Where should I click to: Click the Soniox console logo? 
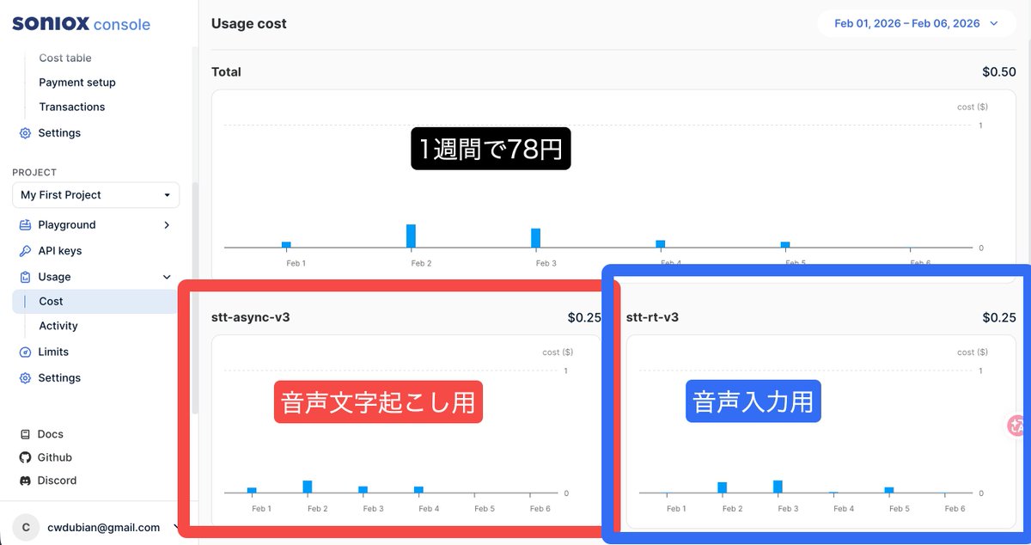pyautogui.click(x=81, y=22)
